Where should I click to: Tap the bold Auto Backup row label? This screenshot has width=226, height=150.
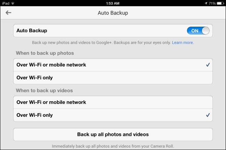click(32, 30)
